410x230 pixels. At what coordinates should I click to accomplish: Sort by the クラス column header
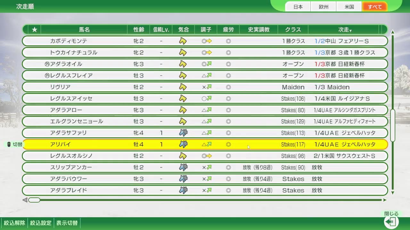(x=293, y=30)
